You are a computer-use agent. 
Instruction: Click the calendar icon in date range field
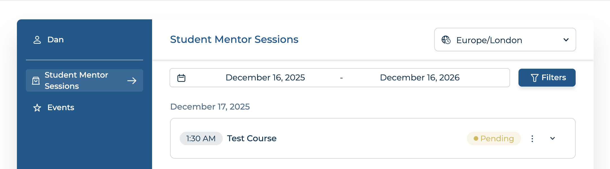click(181, 78)
